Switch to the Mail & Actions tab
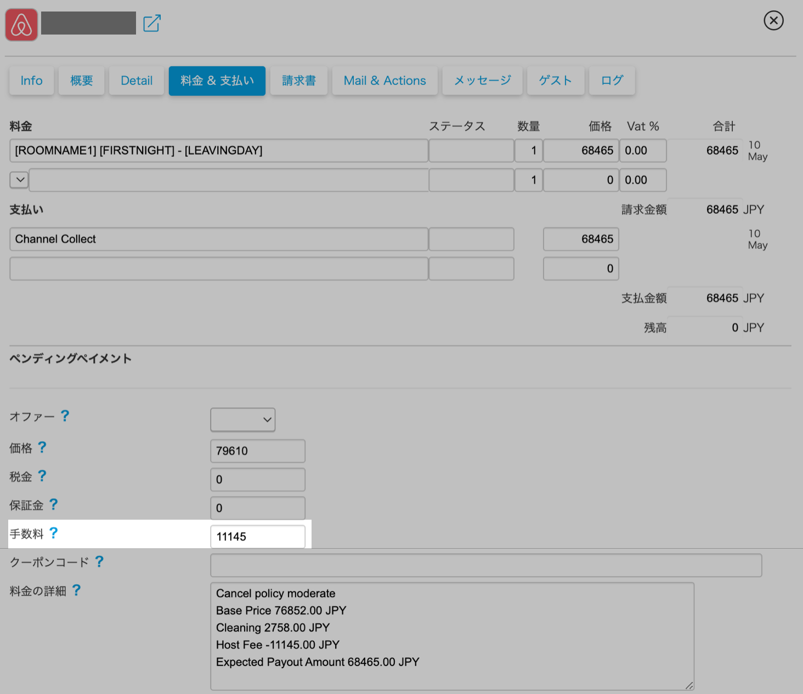This screenshot has height=694, width=803. coord(384,81)
